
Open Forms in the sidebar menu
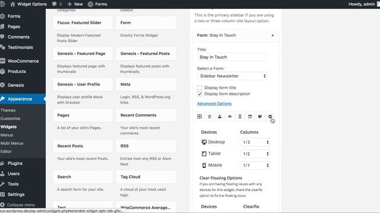(14, 16)
